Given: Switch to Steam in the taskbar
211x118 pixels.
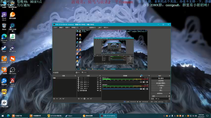Looking at the screenshot, I should pyautogui.click(x=73, y=116).
